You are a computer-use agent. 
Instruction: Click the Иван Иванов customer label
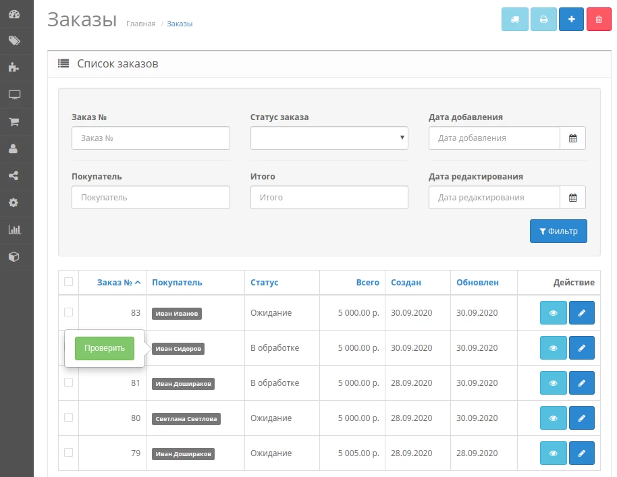click(x=177, y=314)
